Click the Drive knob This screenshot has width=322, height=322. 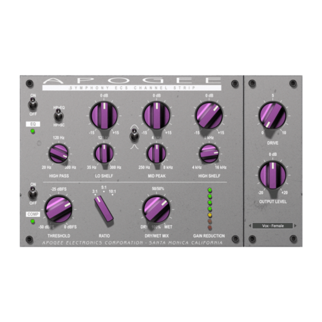pos(272,115)
